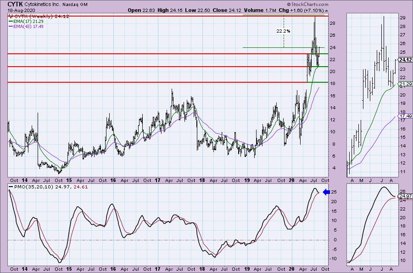413x273 pixels.
Task: Click the Chg +1.60 (+7.10%) reading
Action: pyautogui.click(x=301, y=10)
